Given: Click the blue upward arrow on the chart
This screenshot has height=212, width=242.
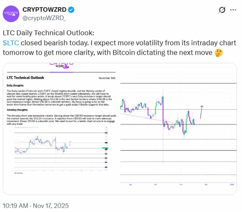Looking at the screenshot, I should pos(201,112).
